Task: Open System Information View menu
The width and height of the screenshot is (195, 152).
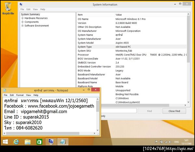Action: (x=35, y=9)
